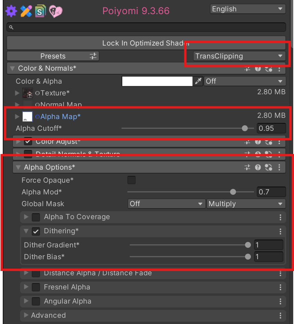Click Color & Normals copy-link icon

point(269,69)
